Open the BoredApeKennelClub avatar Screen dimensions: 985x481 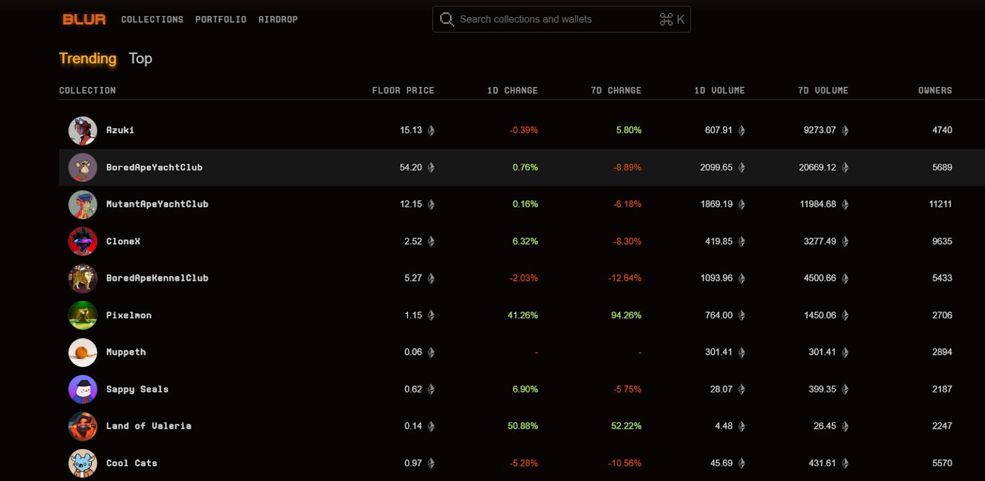[x=82, y=278]
